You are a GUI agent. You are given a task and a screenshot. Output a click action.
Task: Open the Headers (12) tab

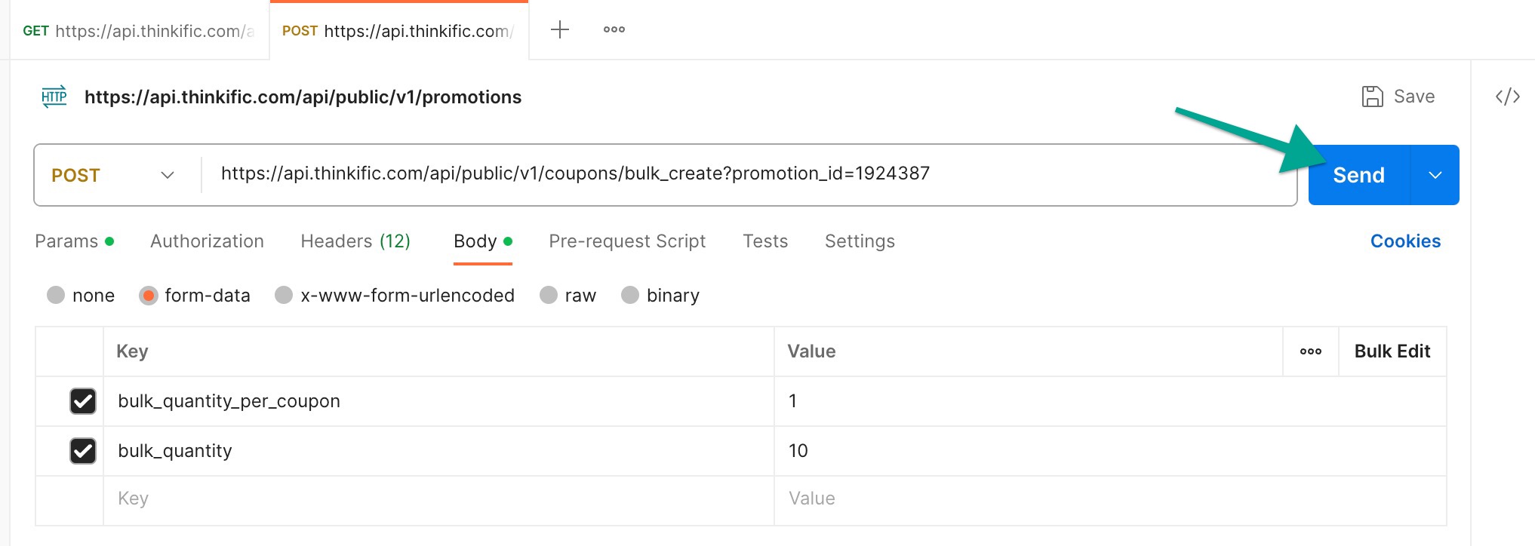(x=355, y=241)
